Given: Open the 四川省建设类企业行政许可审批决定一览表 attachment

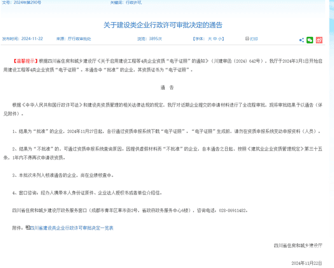Looking at the screenshot, I should 71,227.
